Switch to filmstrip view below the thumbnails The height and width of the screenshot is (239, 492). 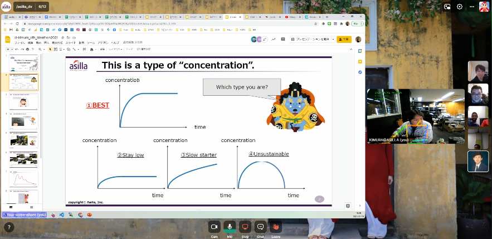[x=11, y=207]
